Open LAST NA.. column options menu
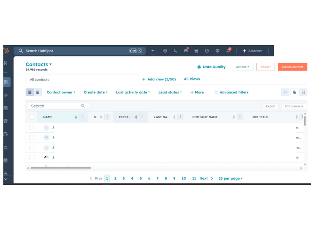This screenshot has width=311, height=233. pos(180,117)
